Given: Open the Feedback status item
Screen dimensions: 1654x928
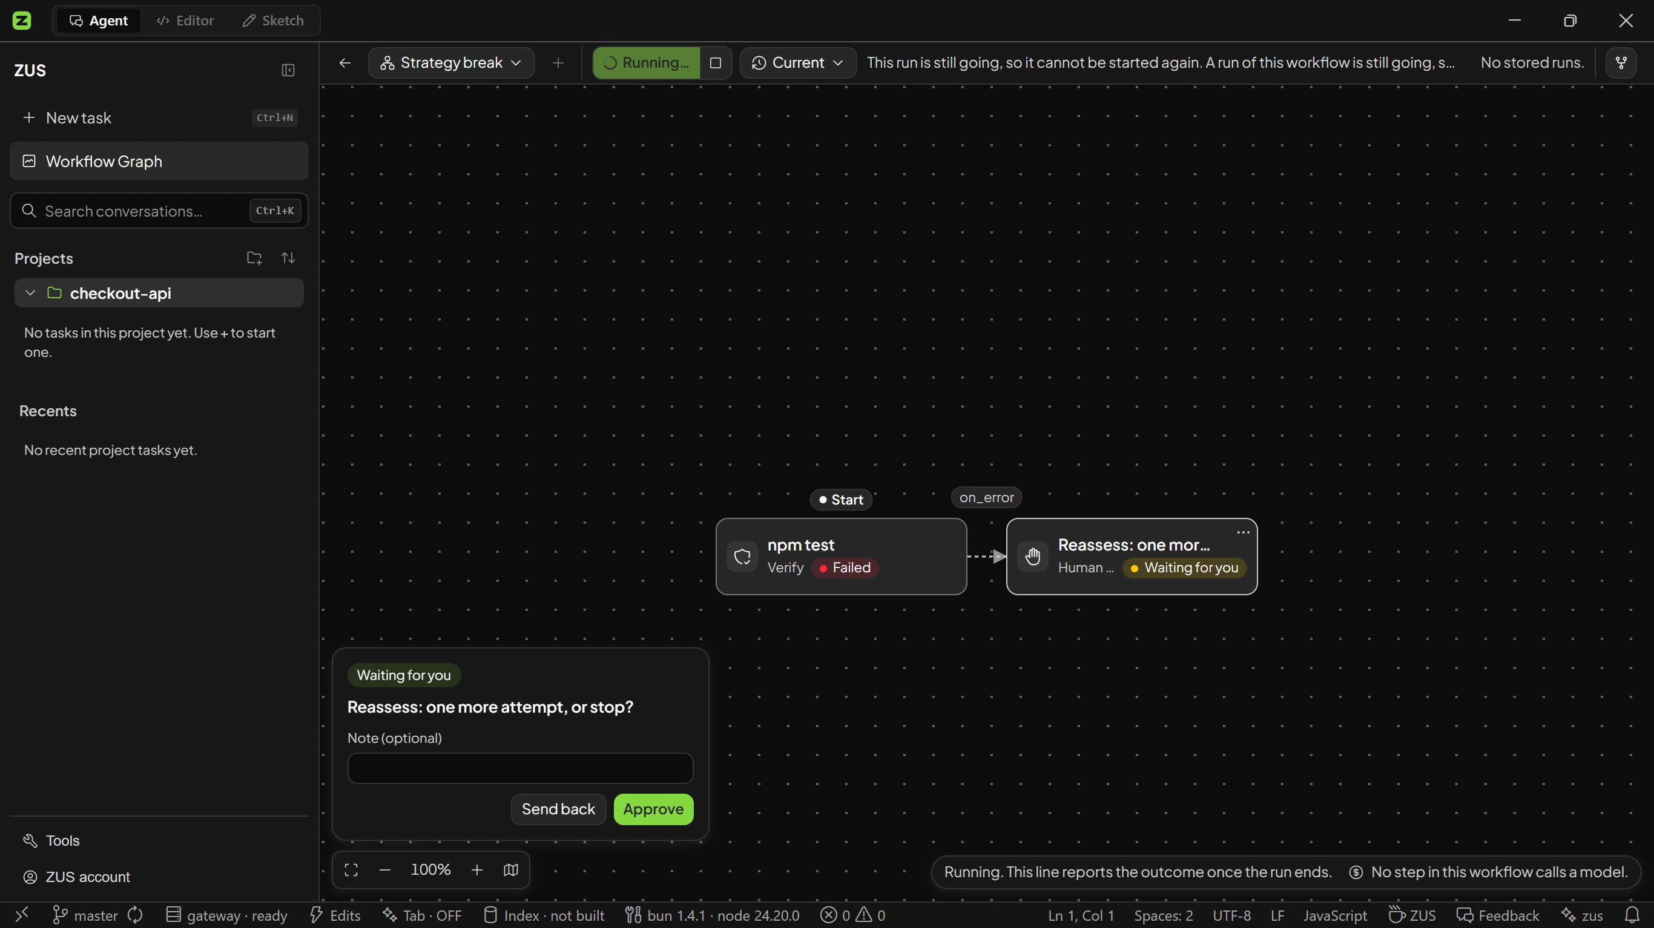Looking at the screenshot, I should coord(1497,915).
